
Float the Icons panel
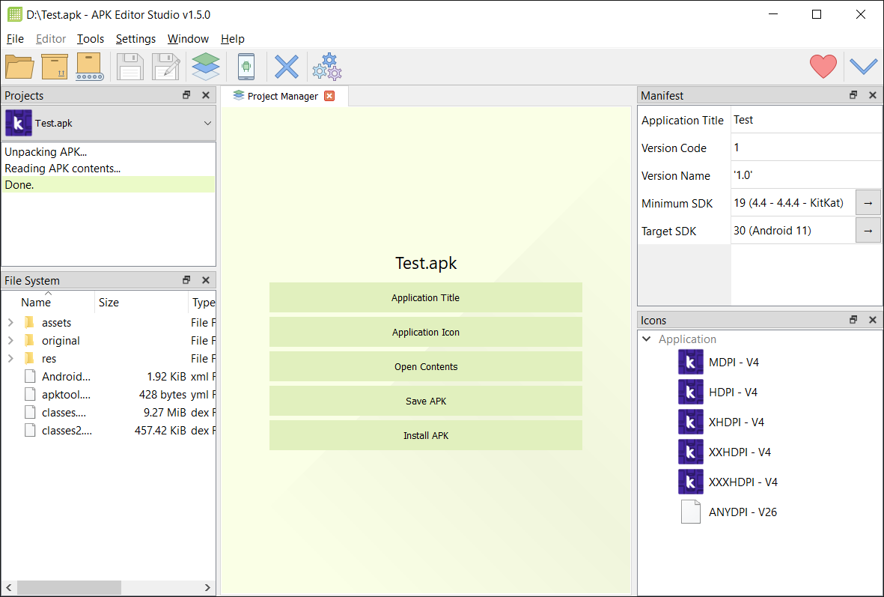853,319
